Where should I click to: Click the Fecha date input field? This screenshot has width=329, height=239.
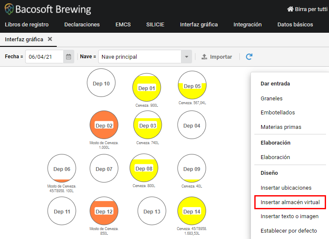tap(44, 57)
